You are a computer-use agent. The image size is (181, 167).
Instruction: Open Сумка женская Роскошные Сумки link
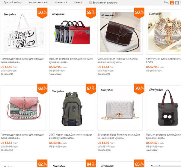point(117,60)
